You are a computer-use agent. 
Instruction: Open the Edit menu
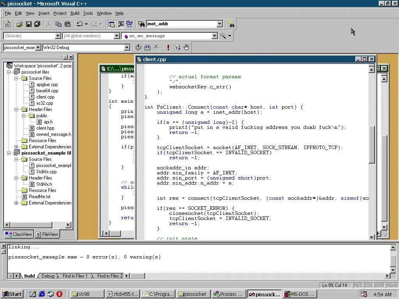18,13
